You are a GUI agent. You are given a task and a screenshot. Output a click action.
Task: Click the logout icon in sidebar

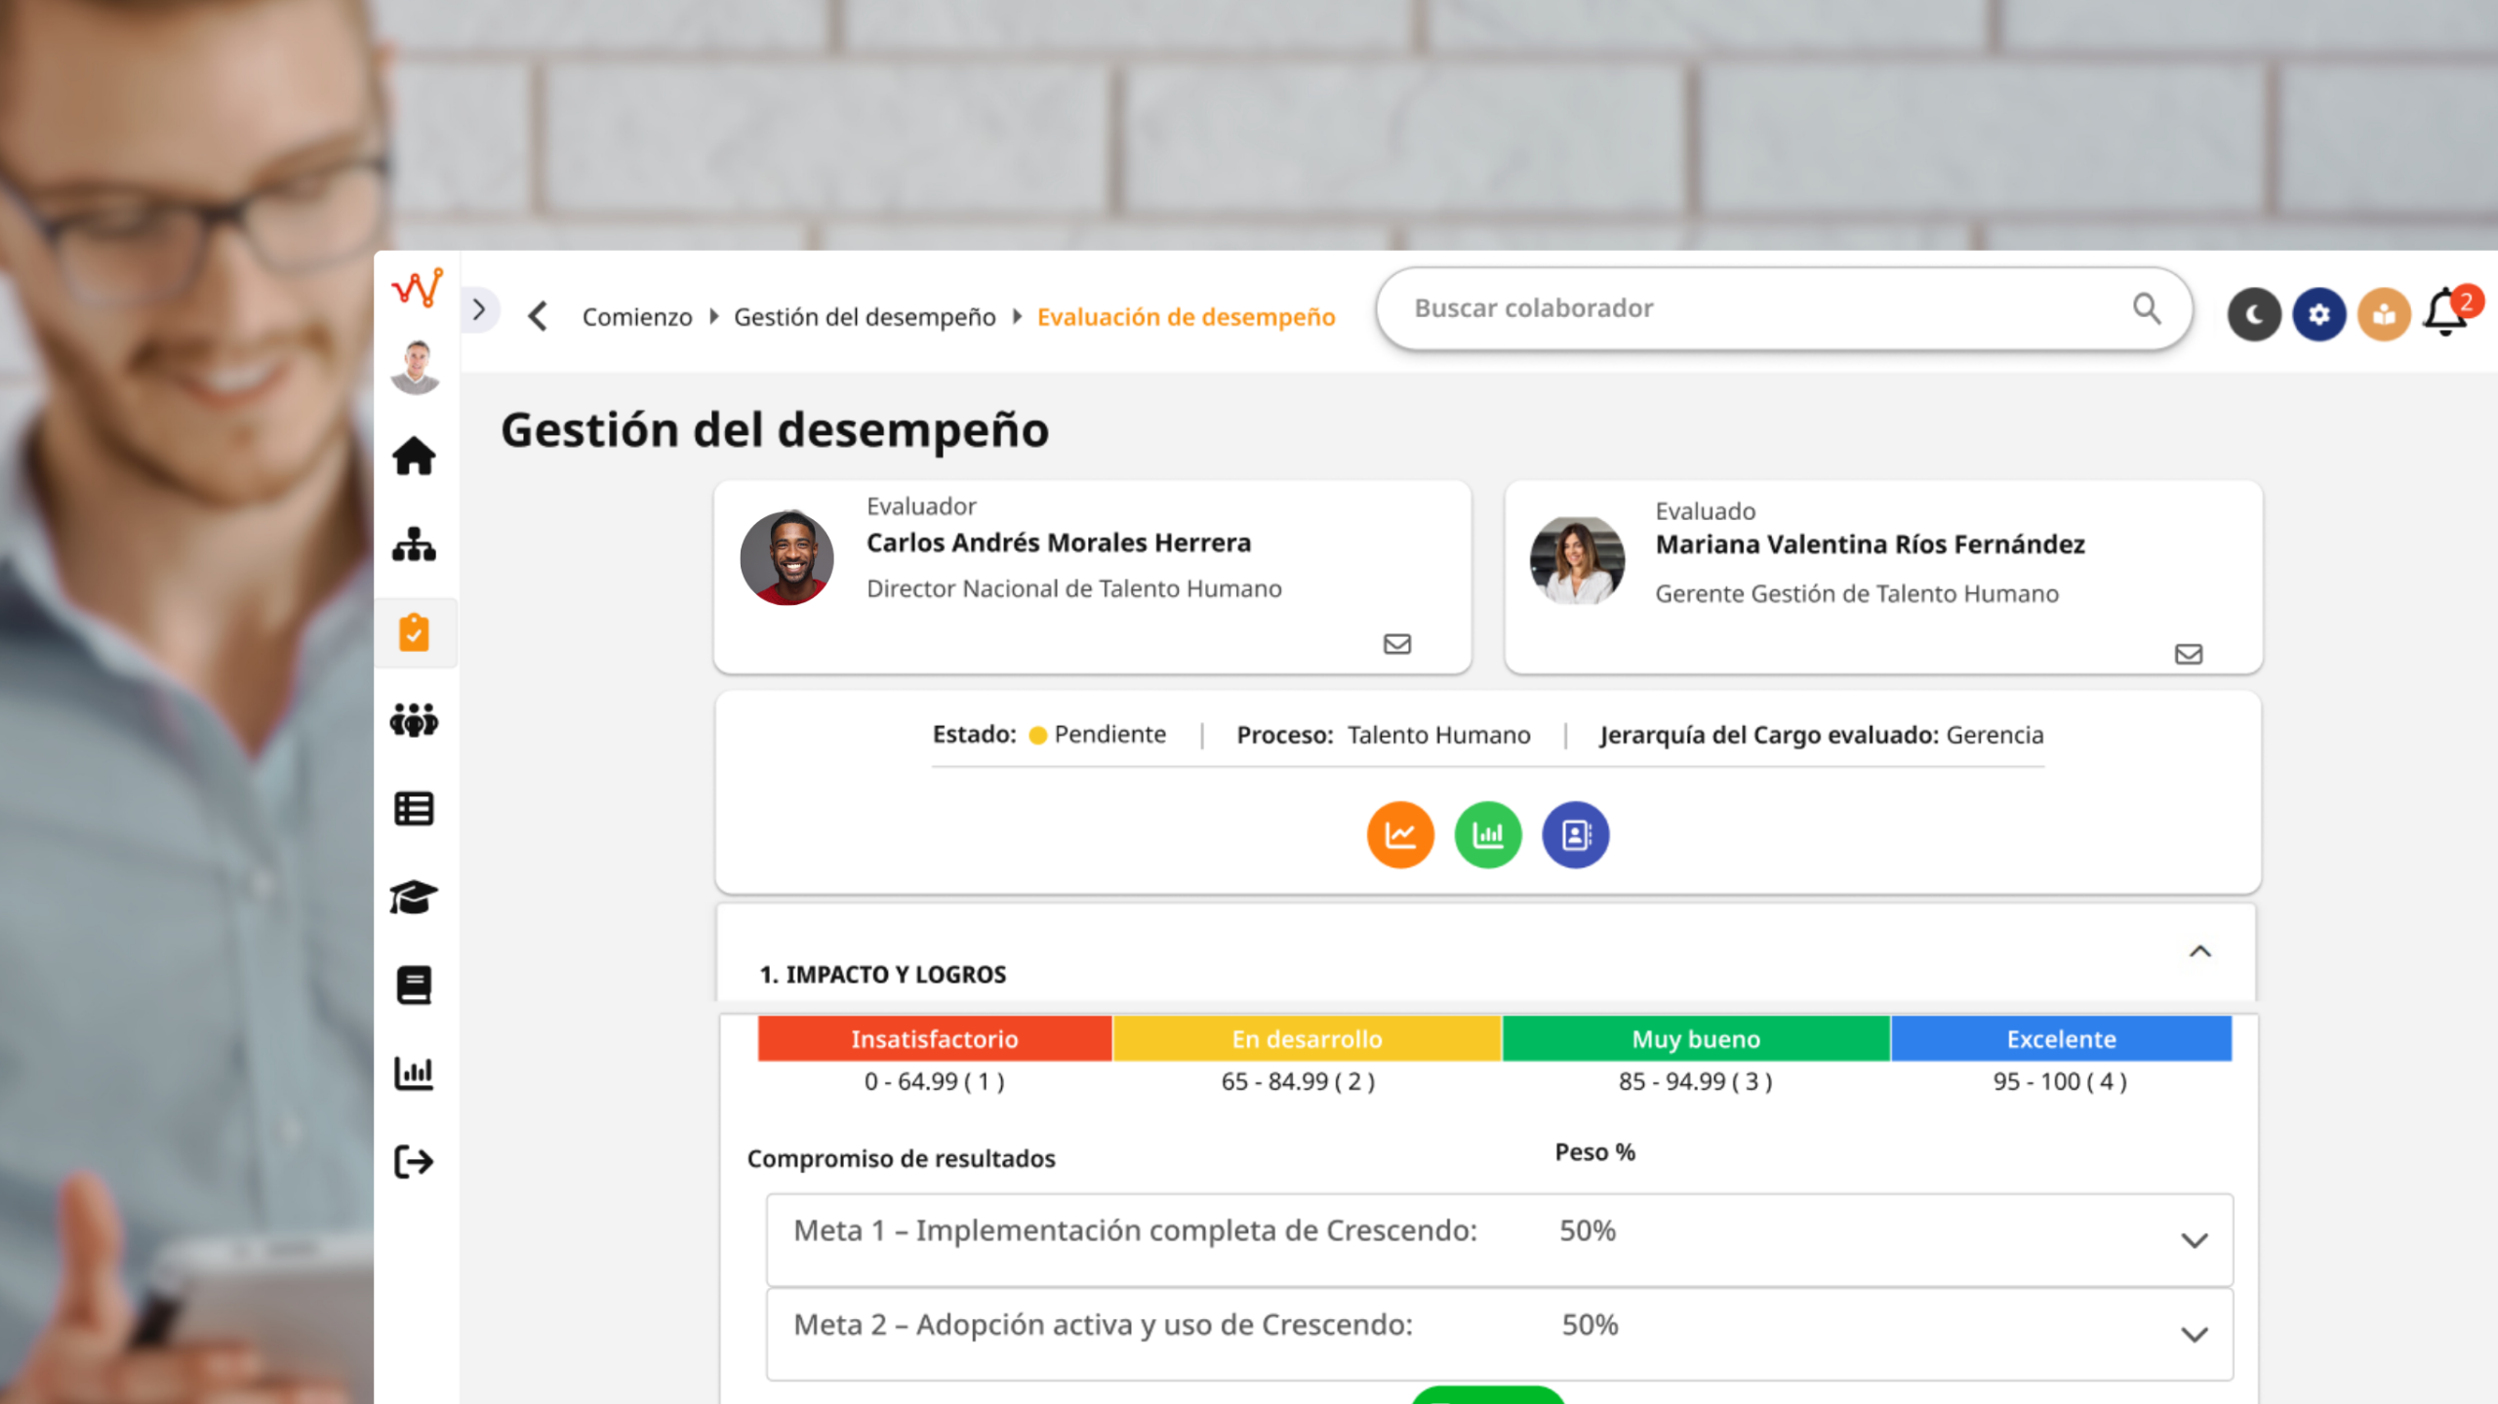[414, 1161]
